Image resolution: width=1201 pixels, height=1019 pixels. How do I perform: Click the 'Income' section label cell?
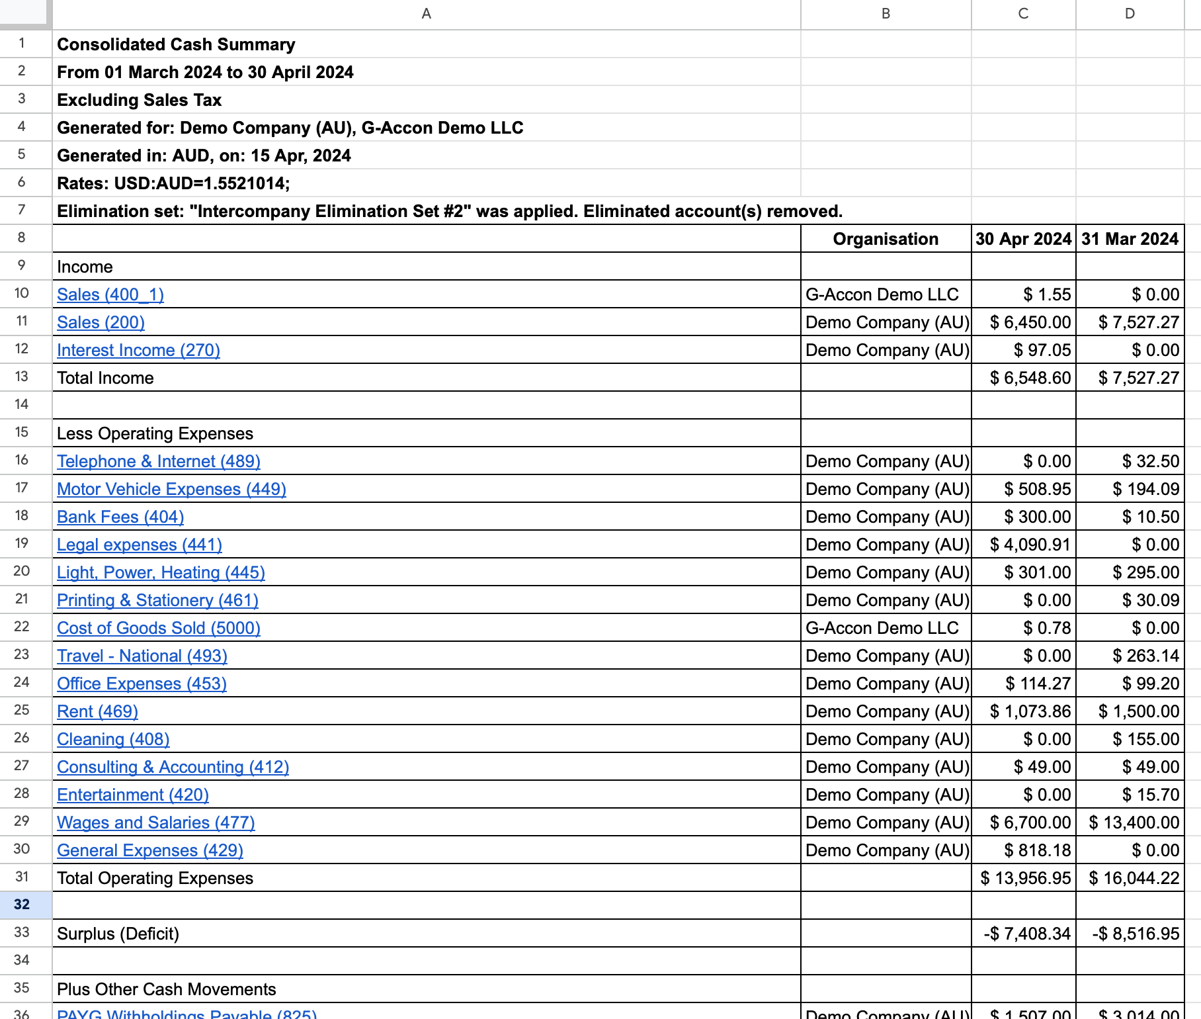pos(427,267)
